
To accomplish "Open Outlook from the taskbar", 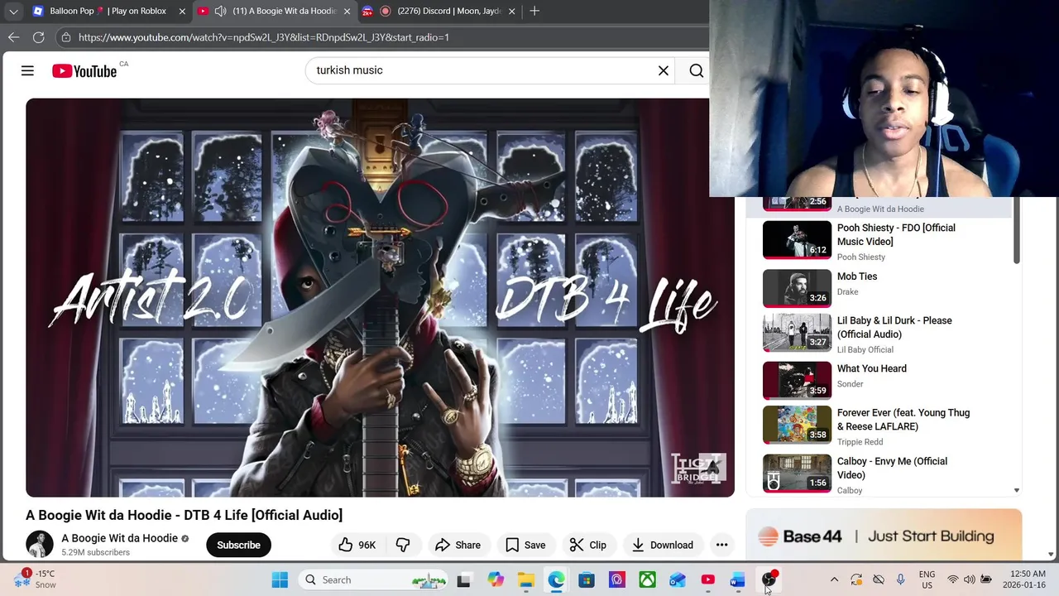I will point(678,580).
